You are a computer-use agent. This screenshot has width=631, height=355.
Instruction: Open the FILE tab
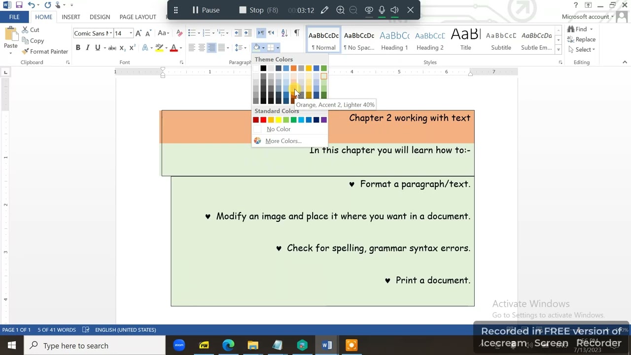tap(14, 17)
